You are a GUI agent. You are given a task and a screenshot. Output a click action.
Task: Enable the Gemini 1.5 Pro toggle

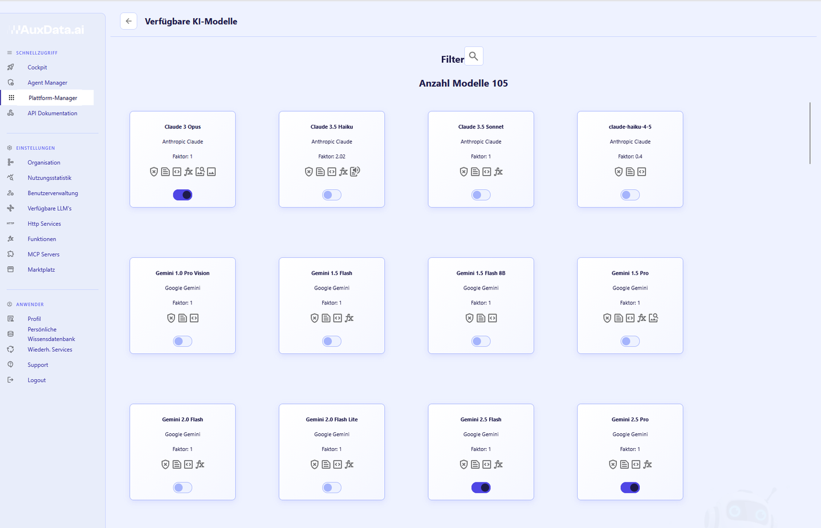pyautogui.click(x=630, y=342)
